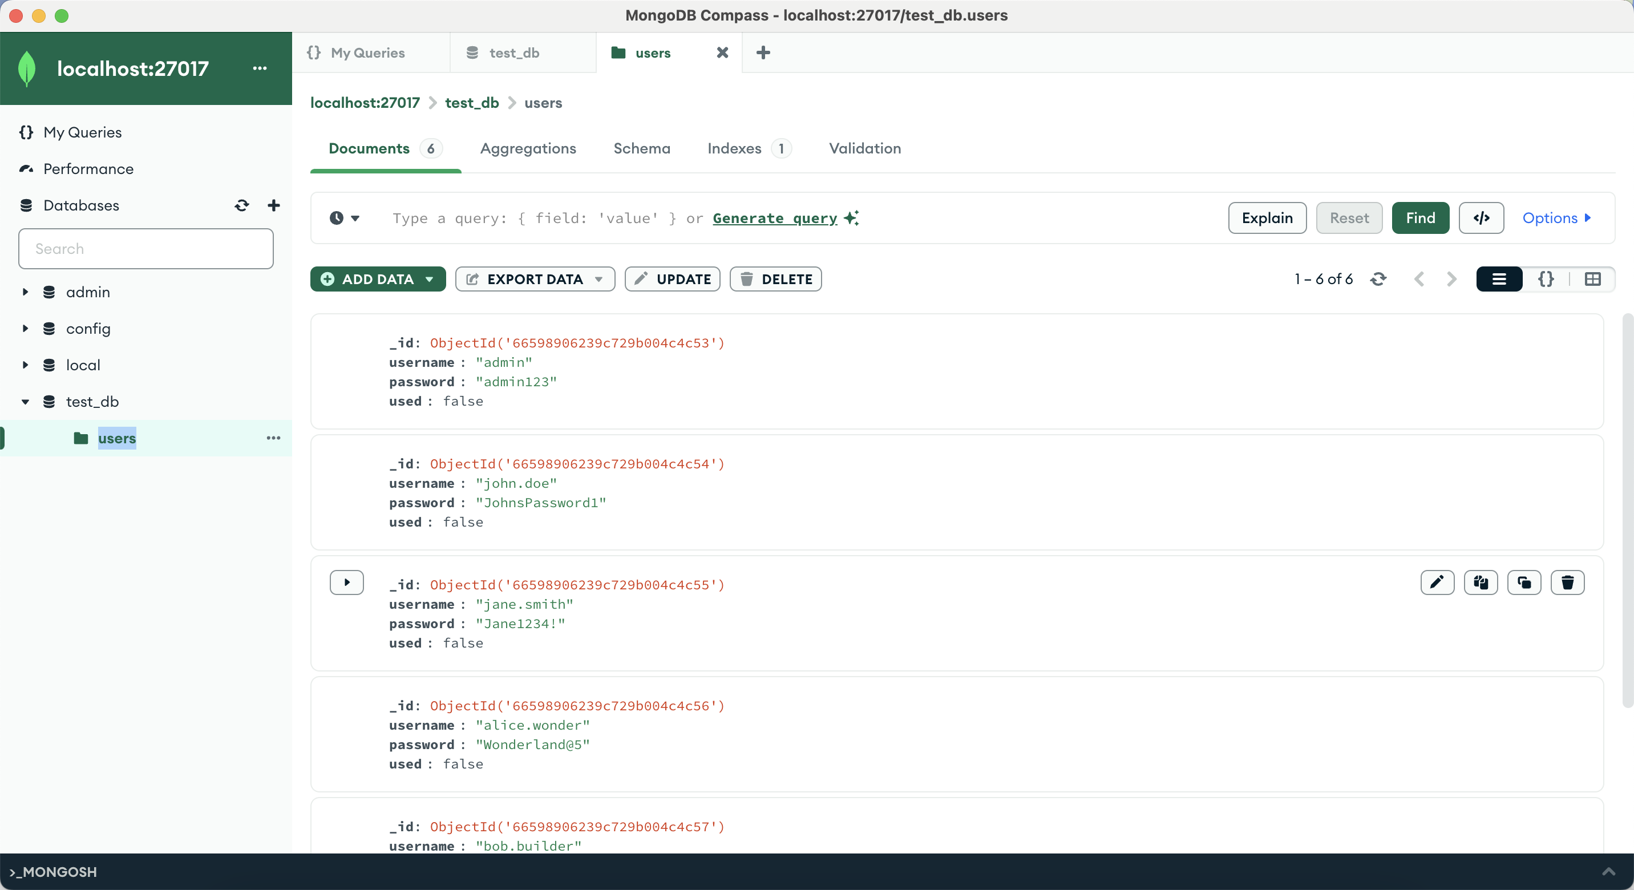The image size is (1634, 890).
Task: Open the ADD DATA dropdown
Action: (378, 279)
